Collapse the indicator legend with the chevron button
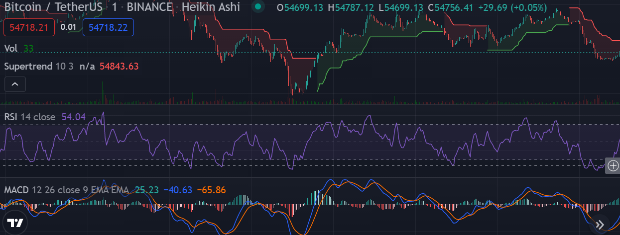Image resolution: width=620 pixels, height=235 pixels. coord(15,84)
